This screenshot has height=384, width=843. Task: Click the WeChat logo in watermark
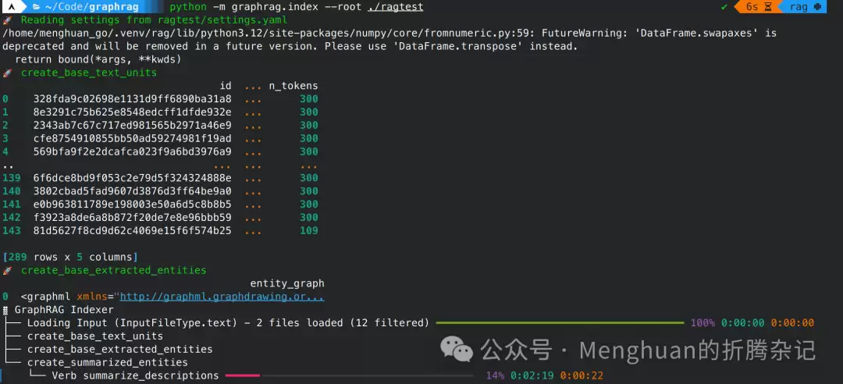coord(457,350)
